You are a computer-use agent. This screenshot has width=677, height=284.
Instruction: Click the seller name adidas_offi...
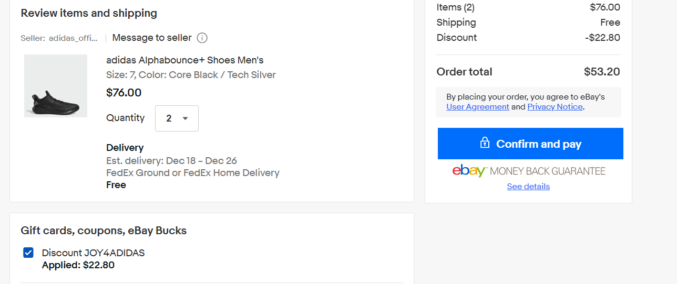73,38
